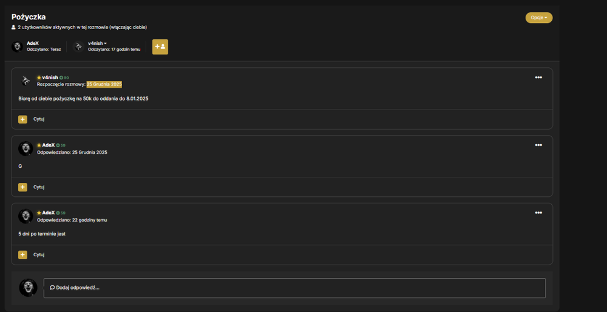Click the plus multiquote icon on v4nish's post
The width and height of the screenshot is (607, 312).
click(x=23, y=119)
